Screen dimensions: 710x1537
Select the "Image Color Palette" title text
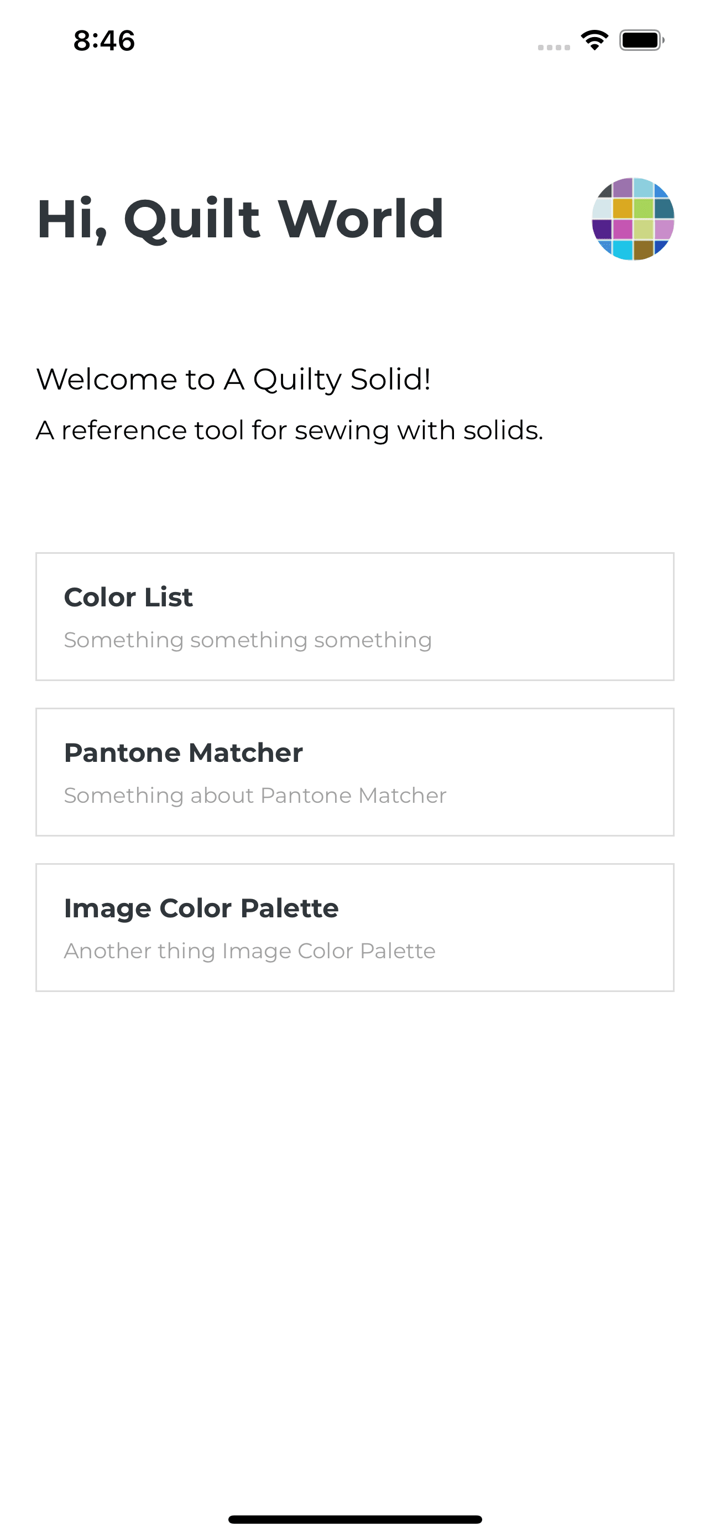201,908
